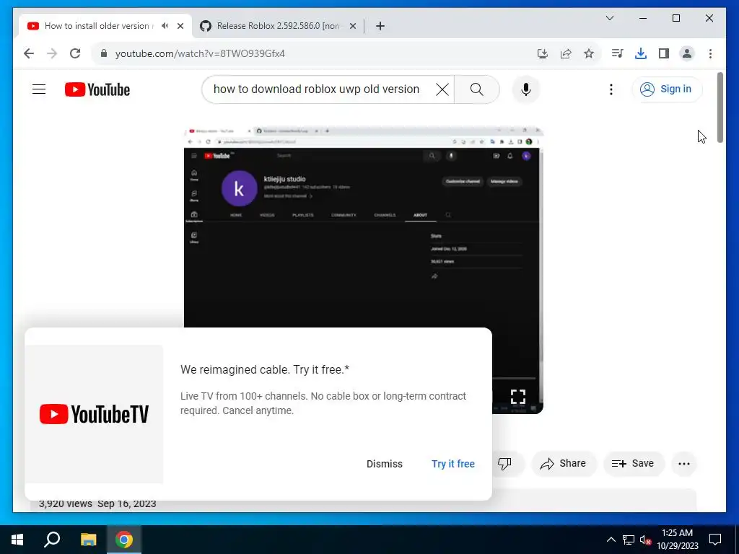739x554 pixels.
Task: Toggle Chrome side panel
Action: [664, 53]
